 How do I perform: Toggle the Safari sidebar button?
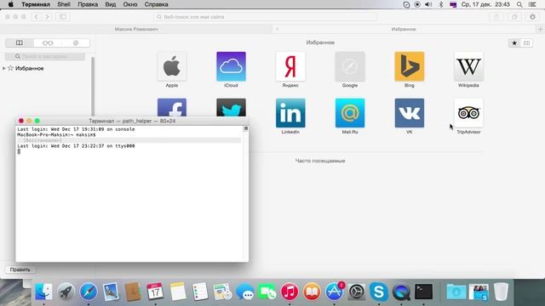point(63,17)
